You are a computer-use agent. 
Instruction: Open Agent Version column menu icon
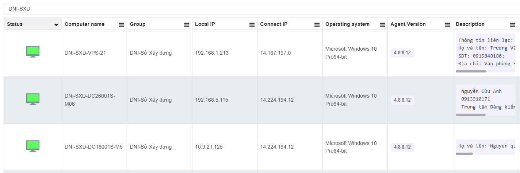447,25
